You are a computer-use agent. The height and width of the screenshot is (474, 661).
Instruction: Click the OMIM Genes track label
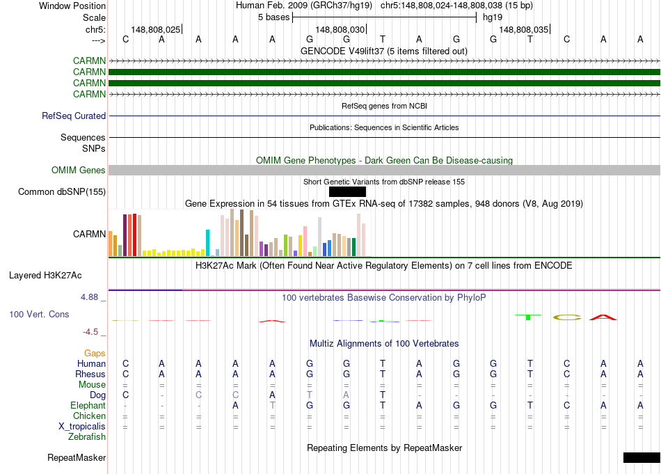click(x=79, y=170)
